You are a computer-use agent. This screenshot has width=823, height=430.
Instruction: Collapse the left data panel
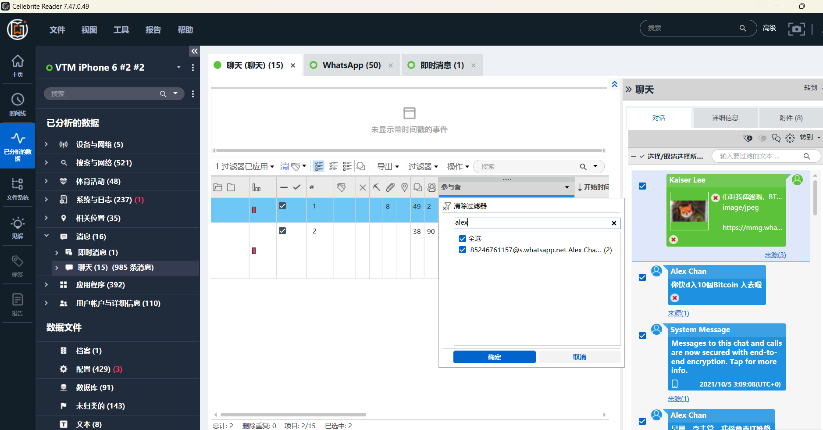(194, 51)
